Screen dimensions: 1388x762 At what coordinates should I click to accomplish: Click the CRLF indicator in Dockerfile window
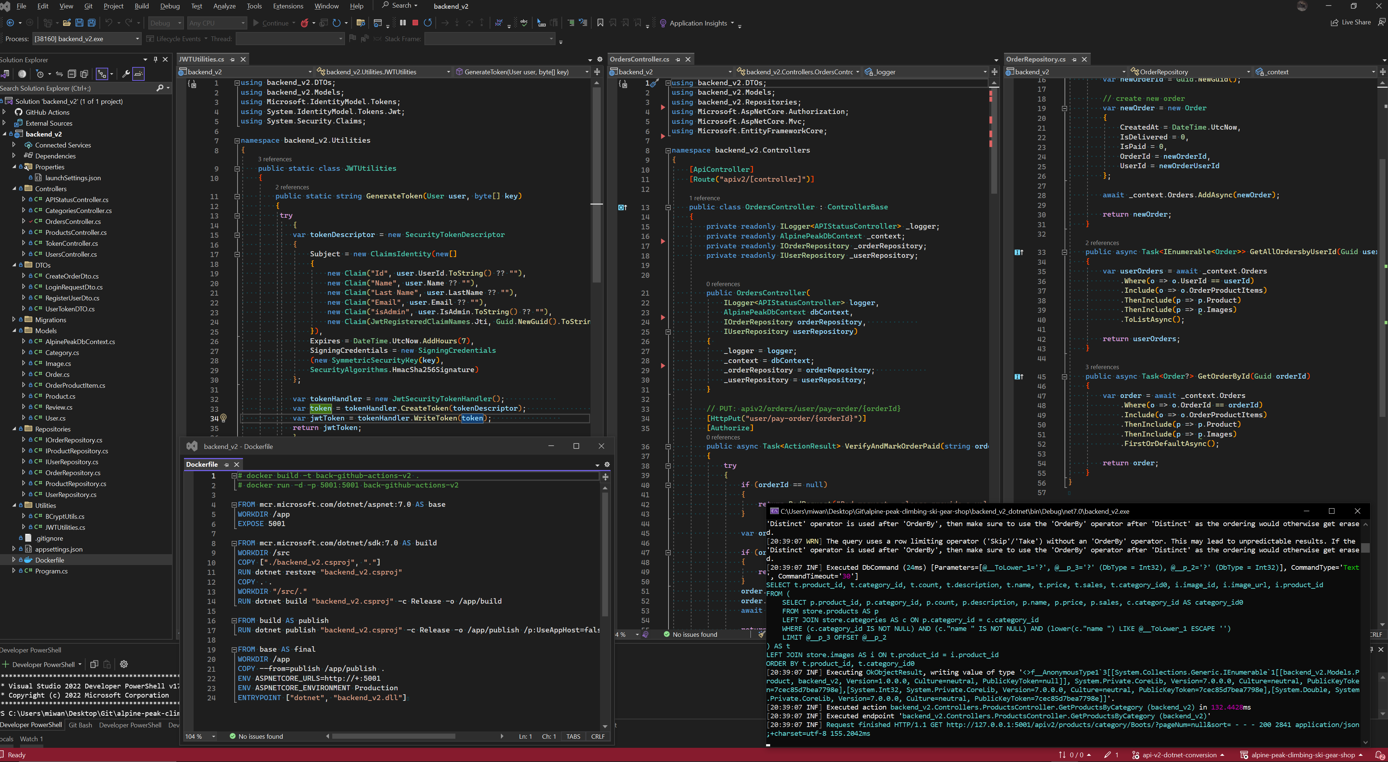click(x=597, y=736)
